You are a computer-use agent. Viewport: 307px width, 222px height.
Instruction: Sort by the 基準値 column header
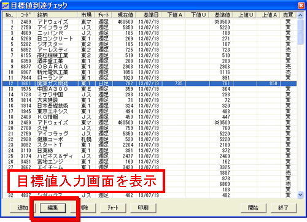(221, 15)
